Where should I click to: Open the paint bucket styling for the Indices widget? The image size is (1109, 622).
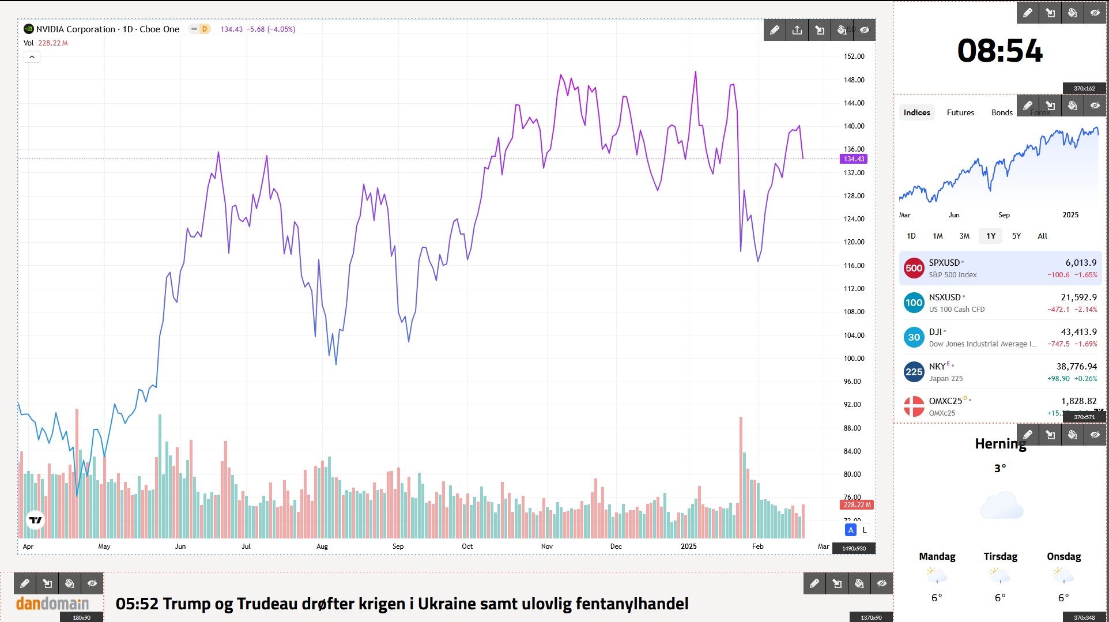coord(1073,105)
